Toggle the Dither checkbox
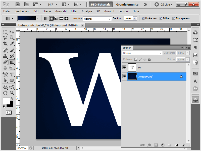Screen dimensions: 201x151 [161, 18]
